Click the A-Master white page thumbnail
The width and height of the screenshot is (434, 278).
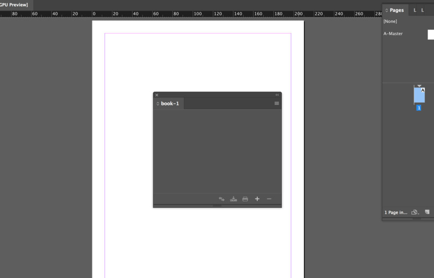coord(431,35)
